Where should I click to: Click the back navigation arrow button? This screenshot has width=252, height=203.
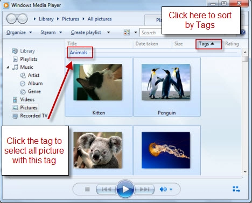[11, 19]
